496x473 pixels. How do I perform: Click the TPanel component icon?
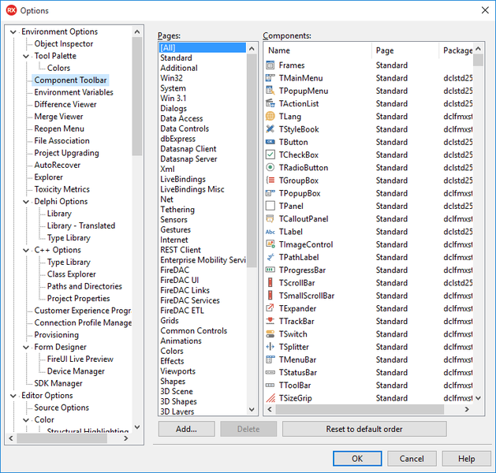point(270,206)
